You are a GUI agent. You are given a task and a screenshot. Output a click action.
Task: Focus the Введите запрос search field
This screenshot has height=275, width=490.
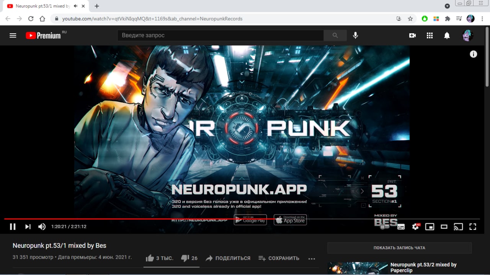220,35
